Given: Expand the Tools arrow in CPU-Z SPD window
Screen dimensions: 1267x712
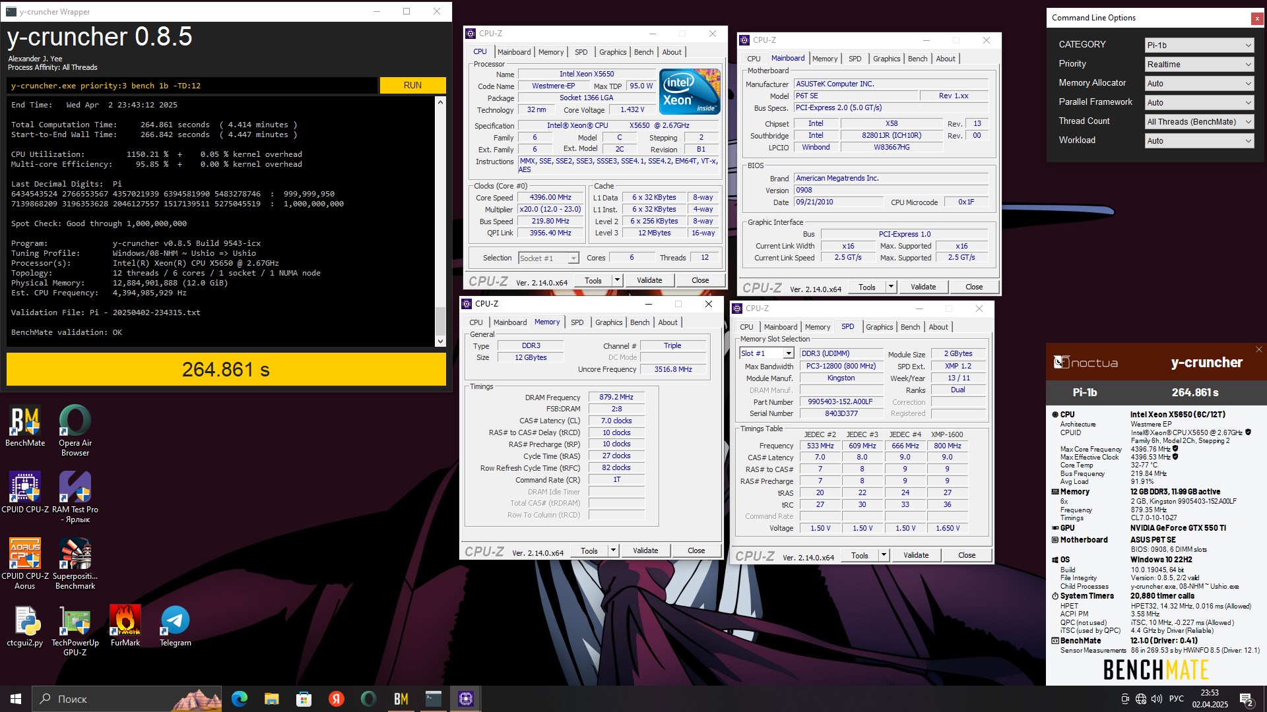Looking at the screenshot, I should pos(884,555).
